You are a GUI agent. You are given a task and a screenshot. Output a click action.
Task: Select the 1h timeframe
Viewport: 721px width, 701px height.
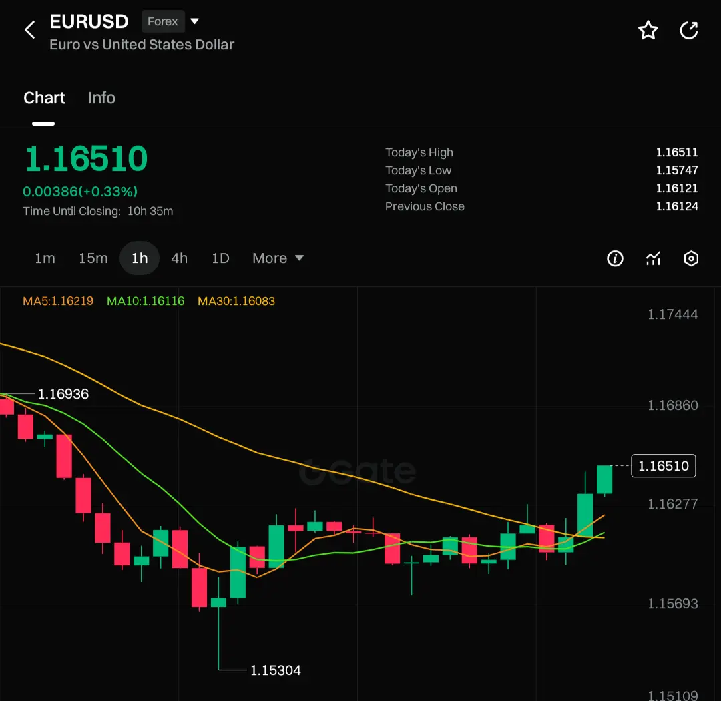tap(140, 258)
